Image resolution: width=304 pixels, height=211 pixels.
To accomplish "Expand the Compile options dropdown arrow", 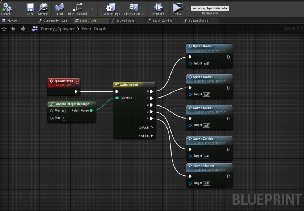I will point(17,9).
